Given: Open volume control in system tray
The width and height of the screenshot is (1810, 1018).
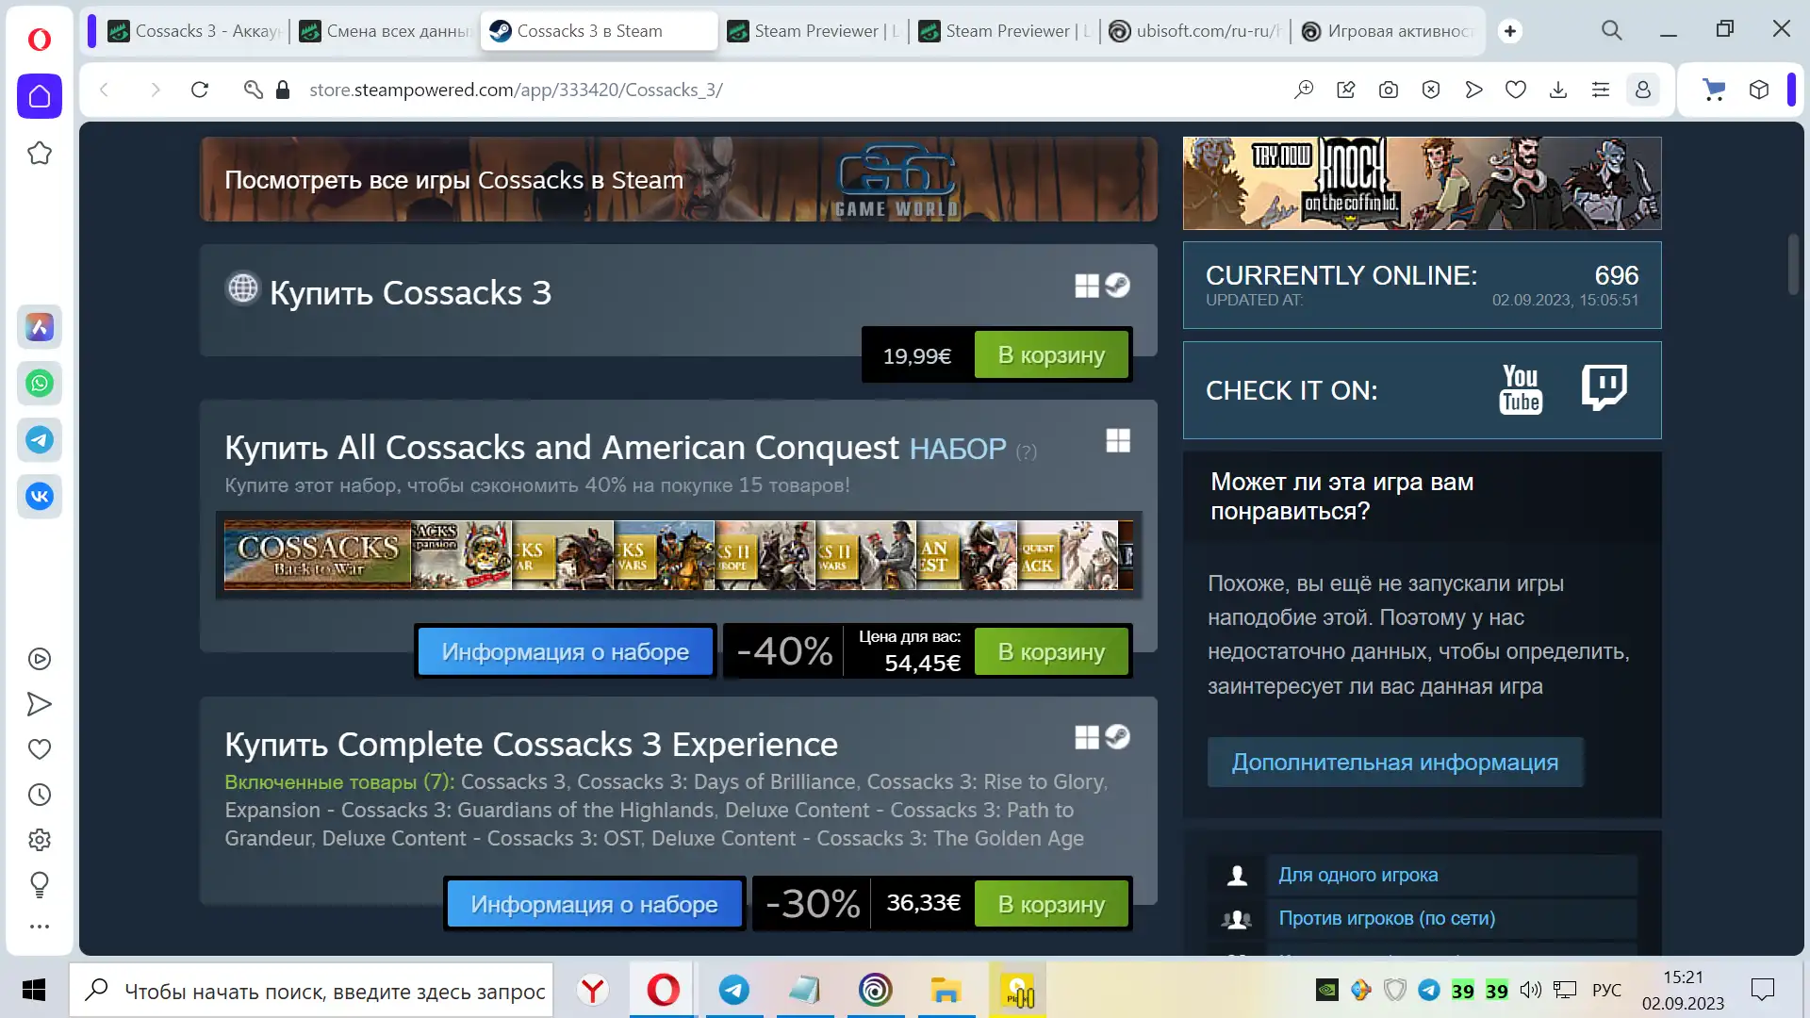Looking at the screenshot, I should [1530, 990].
